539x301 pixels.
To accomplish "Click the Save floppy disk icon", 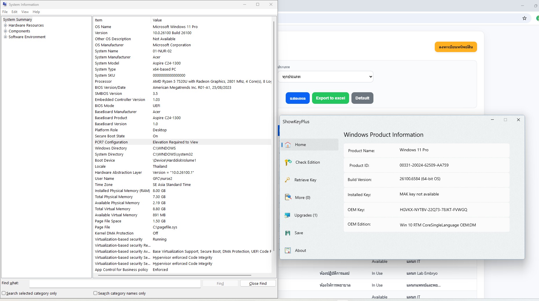I will (x=288, y=233).
